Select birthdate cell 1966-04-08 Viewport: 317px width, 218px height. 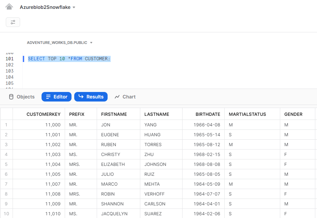[x=203, y=125]
